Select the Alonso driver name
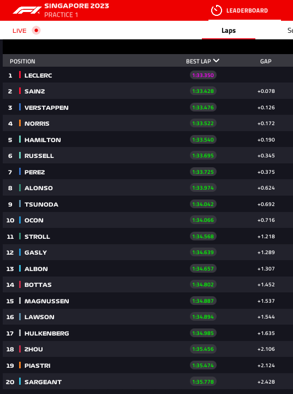 pos(39,188)
